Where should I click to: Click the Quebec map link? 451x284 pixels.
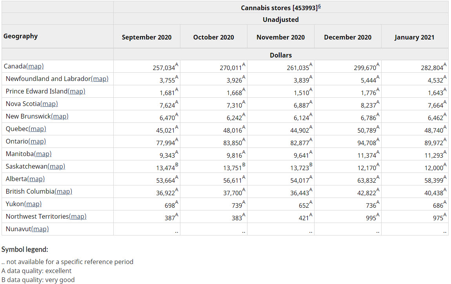coord(37,129)
